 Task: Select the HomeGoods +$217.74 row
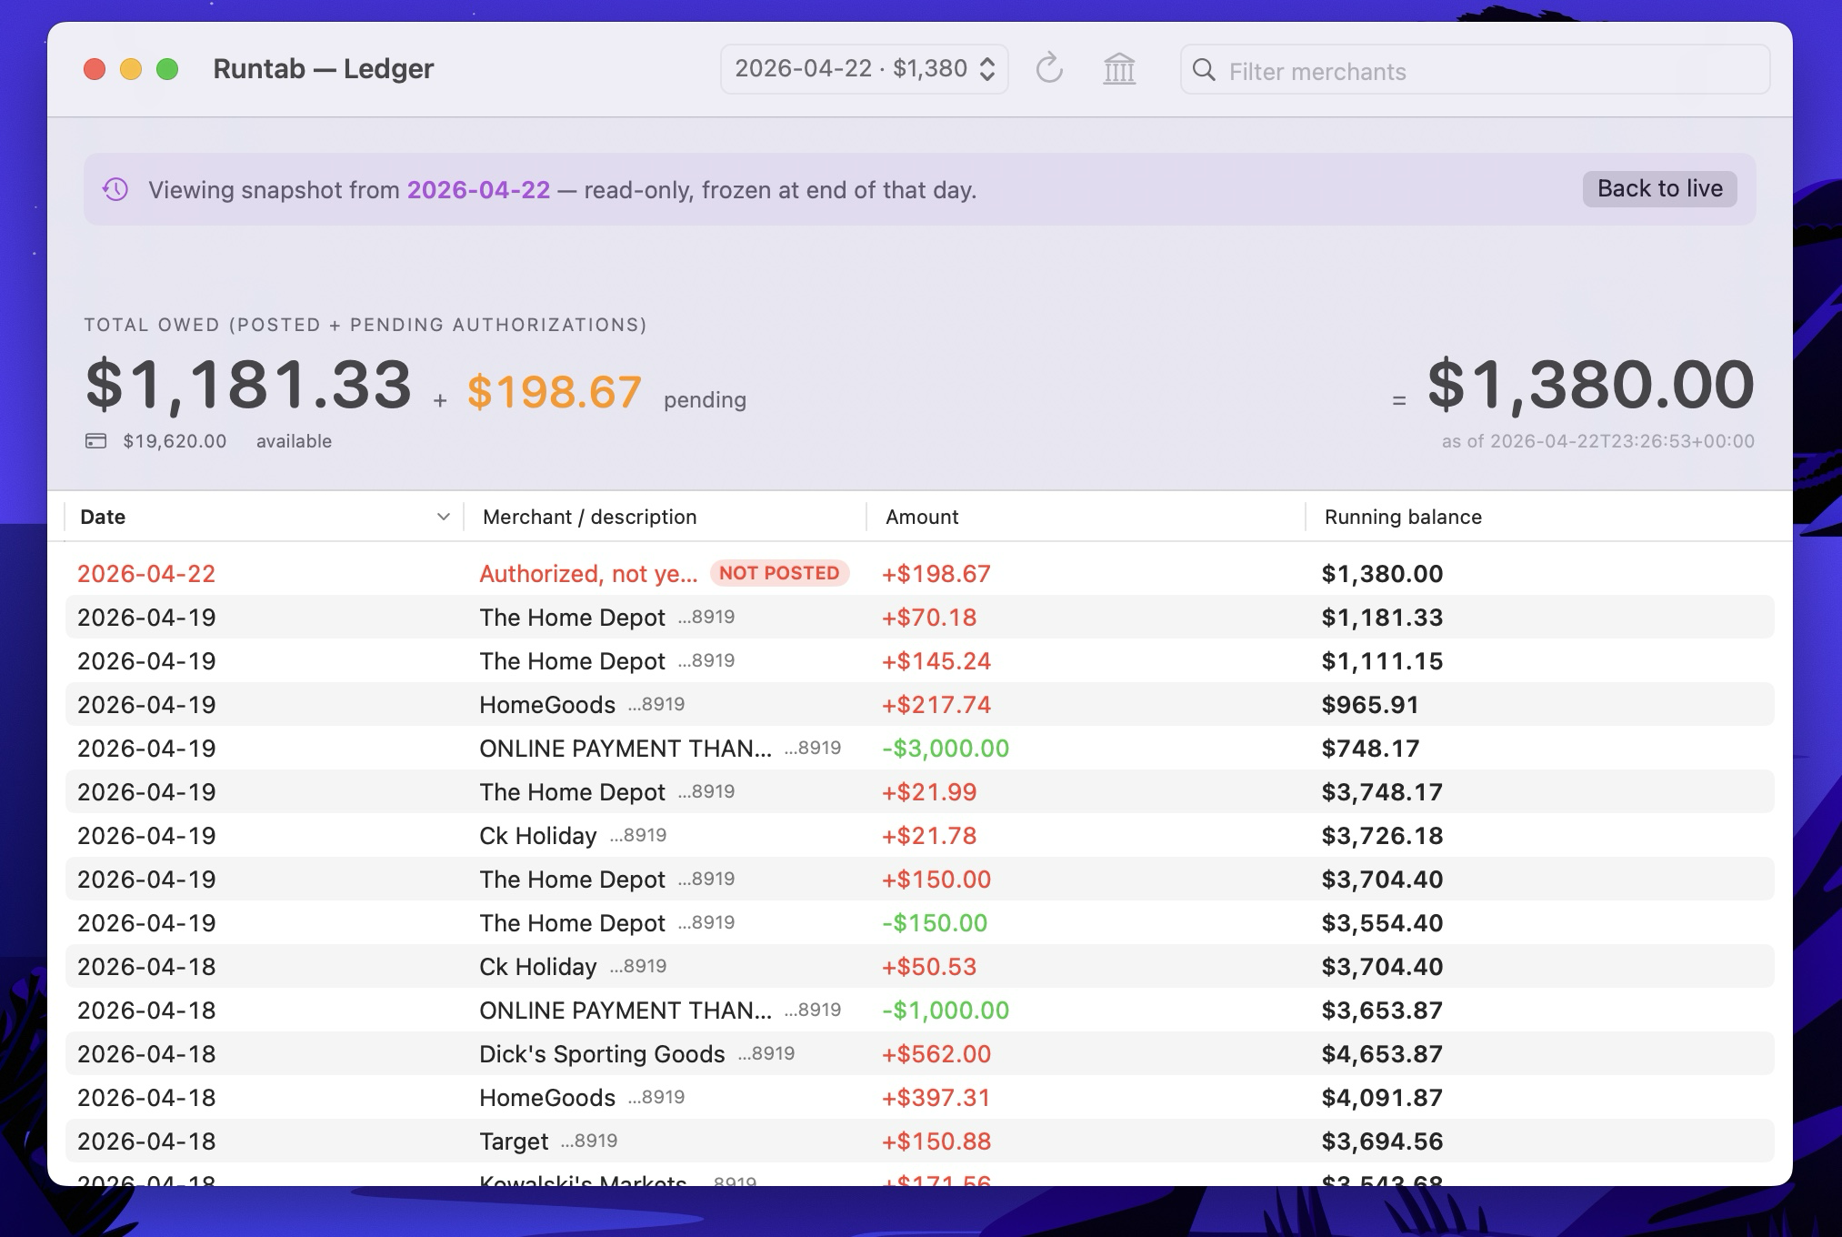pos(920,705)
